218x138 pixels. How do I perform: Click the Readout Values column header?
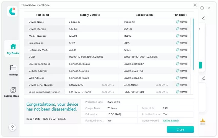[144, 15]
